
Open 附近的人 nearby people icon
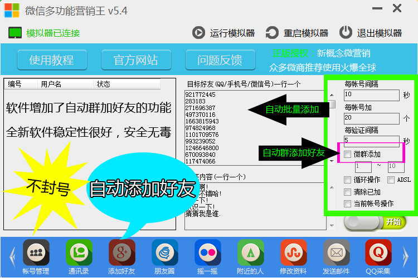[251, 252]
